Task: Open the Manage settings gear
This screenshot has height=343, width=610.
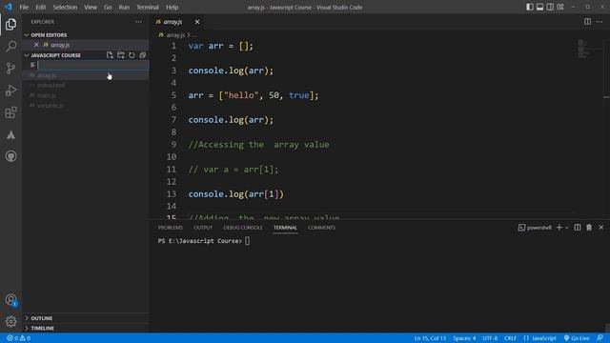Action: click(x=10, y=321)
